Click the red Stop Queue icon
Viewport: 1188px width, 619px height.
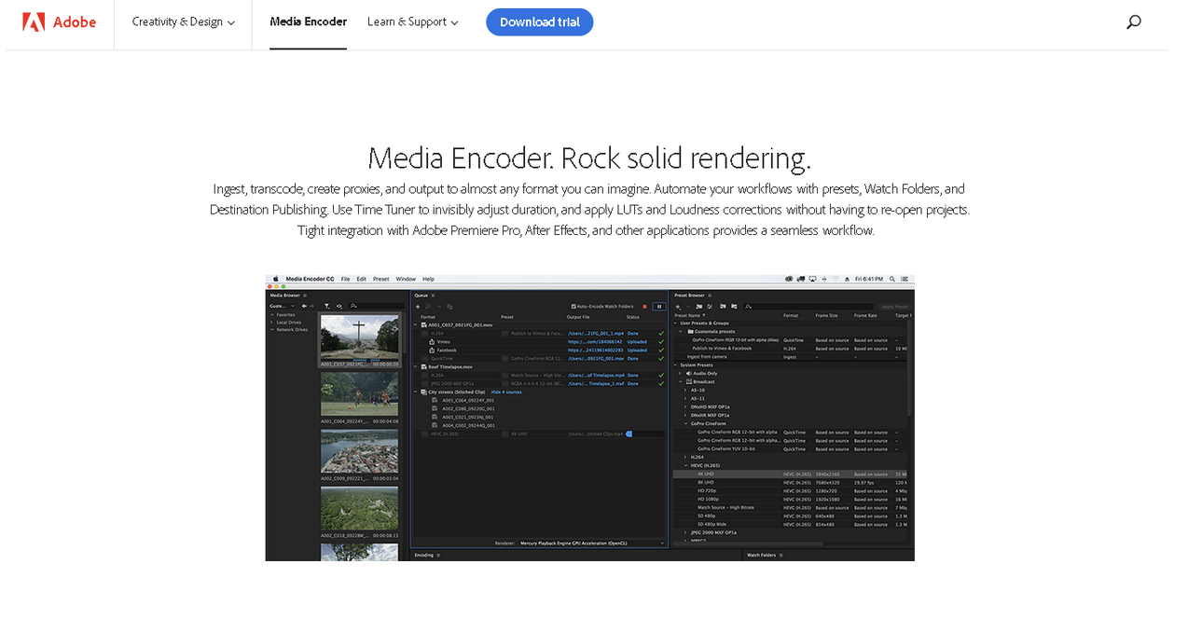tap(644, 307)
